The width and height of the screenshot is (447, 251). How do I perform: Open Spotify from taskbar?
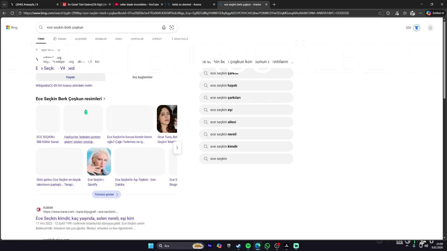(248, 246)
